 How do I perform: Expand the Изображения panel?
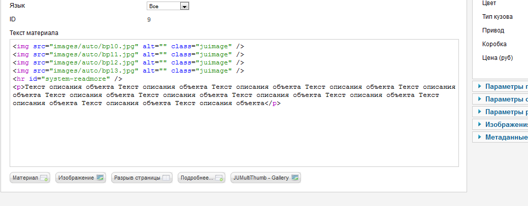[500, 124]
